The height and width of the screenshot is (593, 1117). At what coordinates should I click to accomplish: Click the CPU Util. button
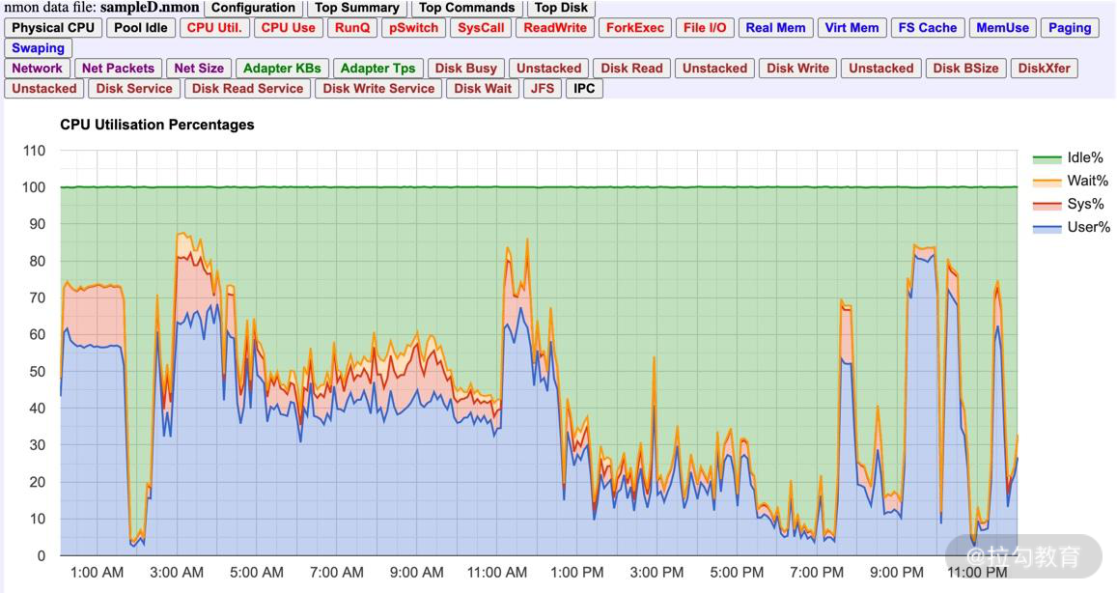coord(214,28)
